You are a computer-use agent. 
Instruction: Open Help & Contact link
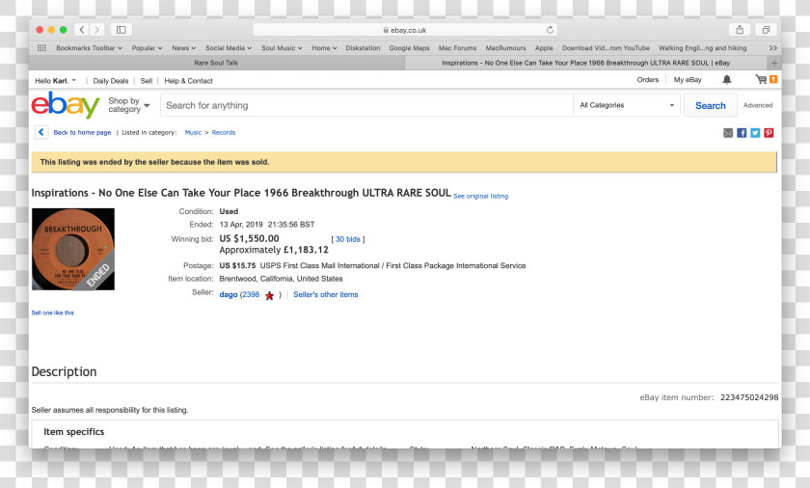click(x=189, y=81)
